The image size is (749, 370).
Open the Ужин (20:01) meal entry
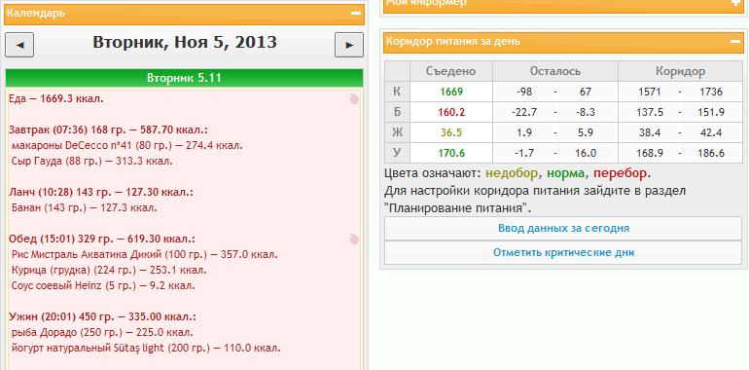coord(102,317)
